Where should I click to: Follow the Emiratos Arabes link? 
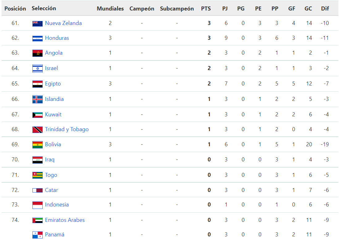pos(65,220)
